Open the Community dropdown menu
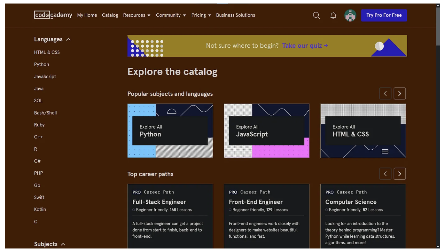445x252 pixels. (171, 15)
